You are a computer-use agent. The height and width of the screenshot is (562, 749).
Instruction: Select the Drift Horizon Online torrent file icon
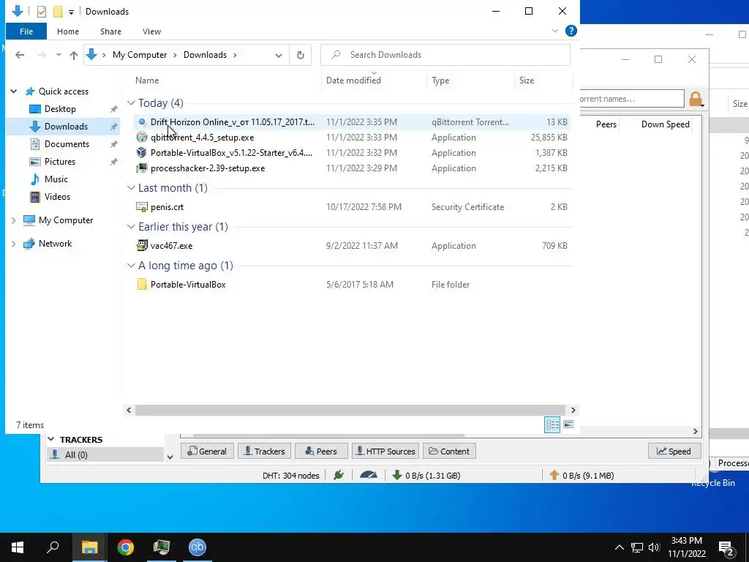pyautogui.click(x=141, y=122)
